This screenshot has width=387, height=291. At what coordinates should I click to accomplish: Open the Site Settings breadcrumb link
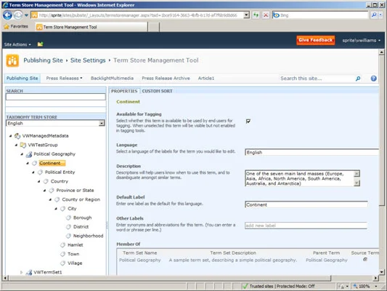[x=88, y=60]
